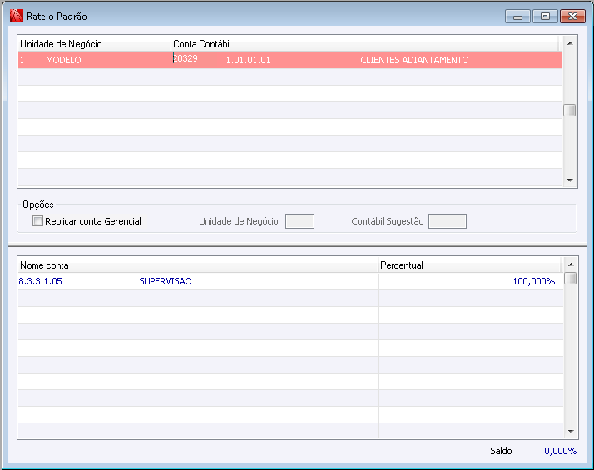Click the Conta Contábil column header
The height and width of the screenshot is (470, 594).
coord(365,44)
